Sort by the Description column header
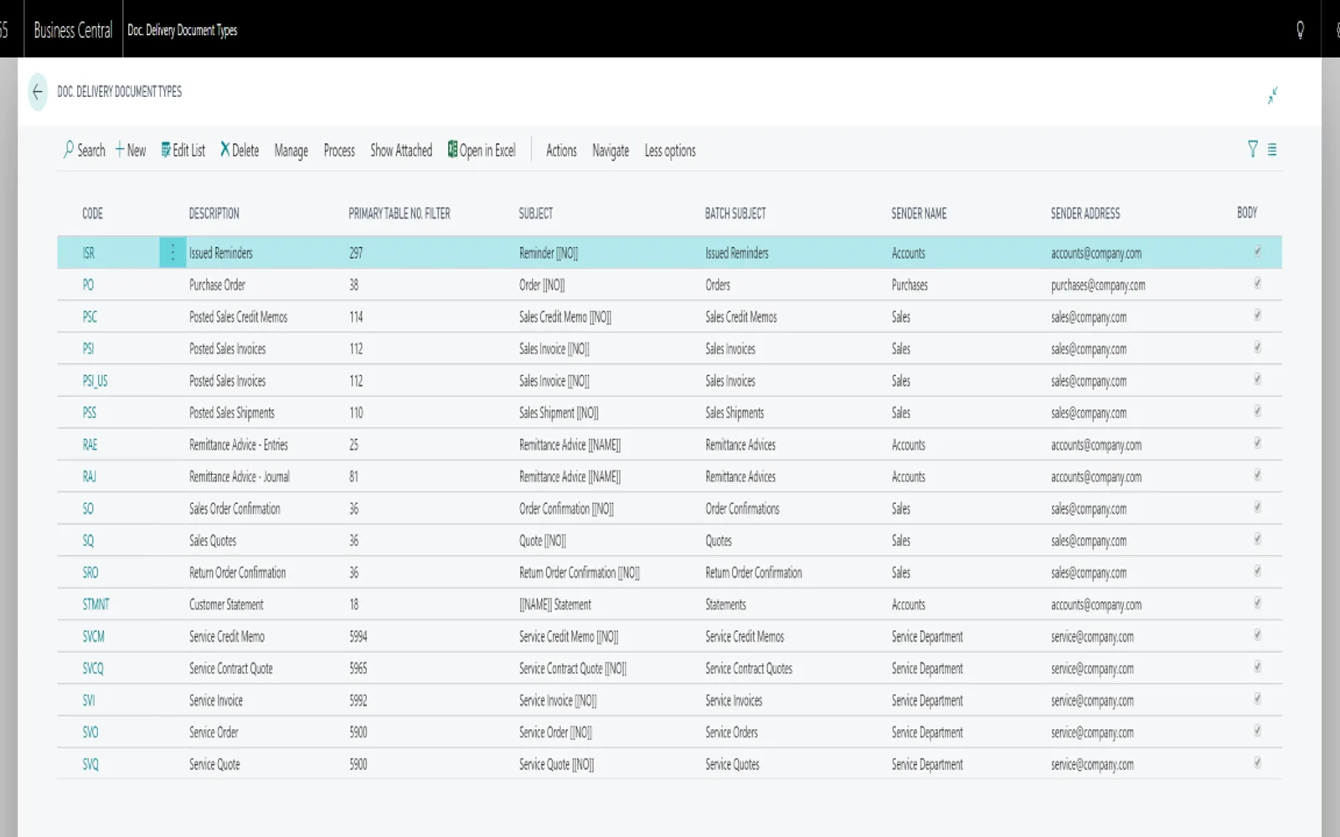The width and height of the screenshot is (1340, 837). tap(214, 213)
